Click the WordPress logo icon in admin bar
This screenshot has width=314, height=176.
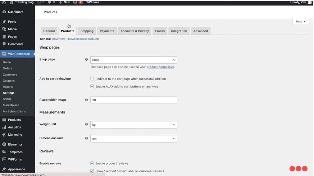4,2
